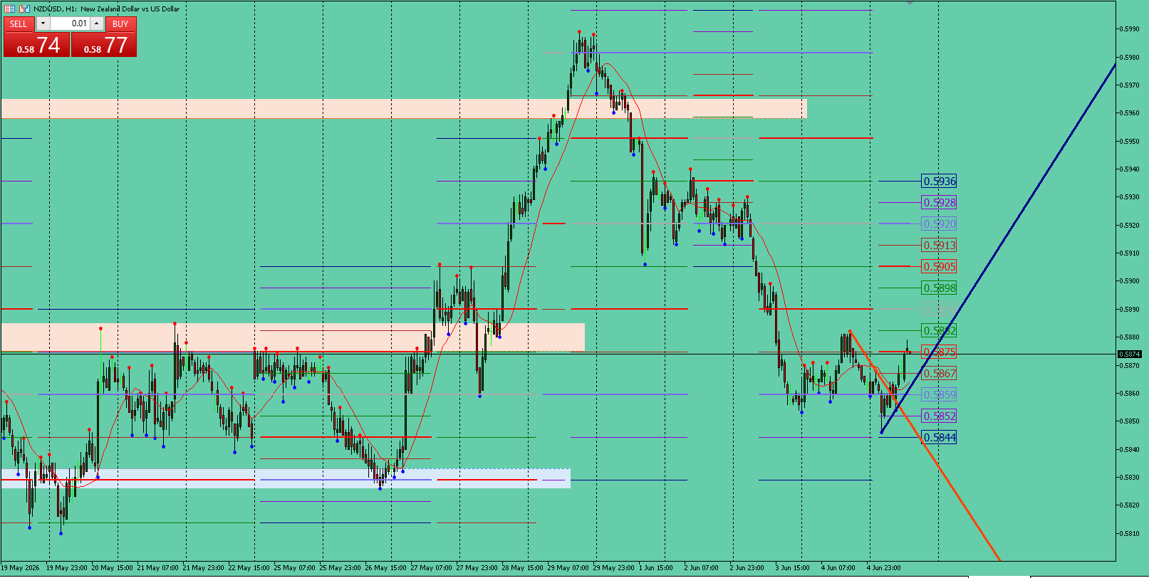The width and height of the screenshot is (1149, 578).
Task: Decrease lot volume with the down arrow
Action: [x=43, y=23]
